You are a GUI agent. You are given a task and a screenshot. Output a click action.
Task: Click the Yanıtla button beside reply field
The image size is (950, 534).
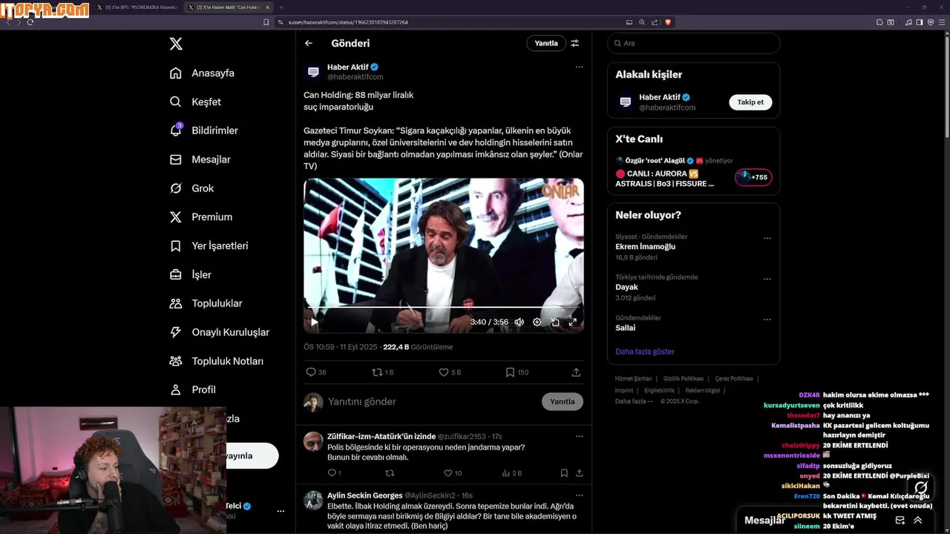pyautogui.click(x=563, y=401)
